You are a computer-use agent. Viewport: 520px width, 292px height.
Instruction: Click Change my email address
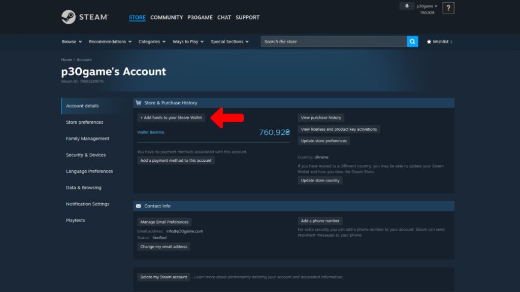[x=164, y=247]
